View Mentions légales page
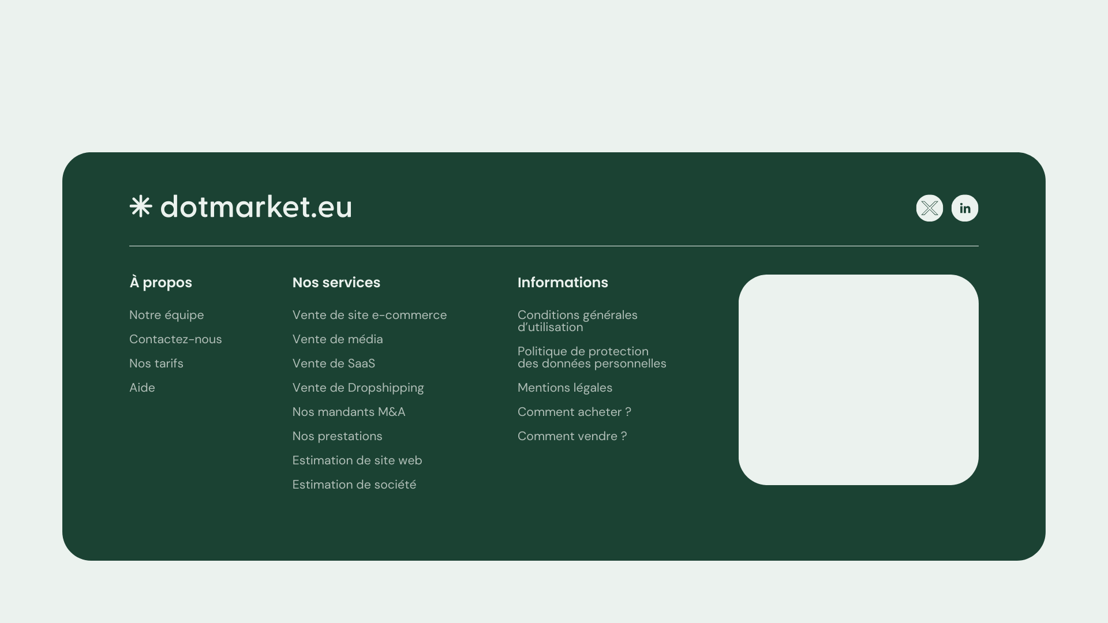 click(x=564, y=388)
